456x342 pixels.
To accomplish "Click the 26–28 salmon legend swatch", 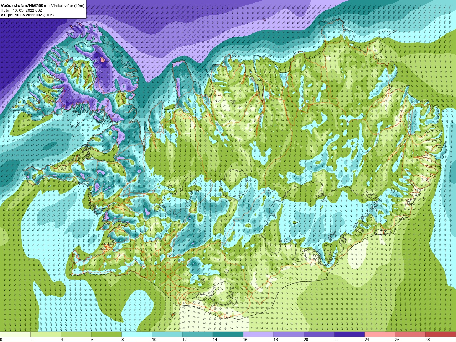I will (x=410, y=335).
